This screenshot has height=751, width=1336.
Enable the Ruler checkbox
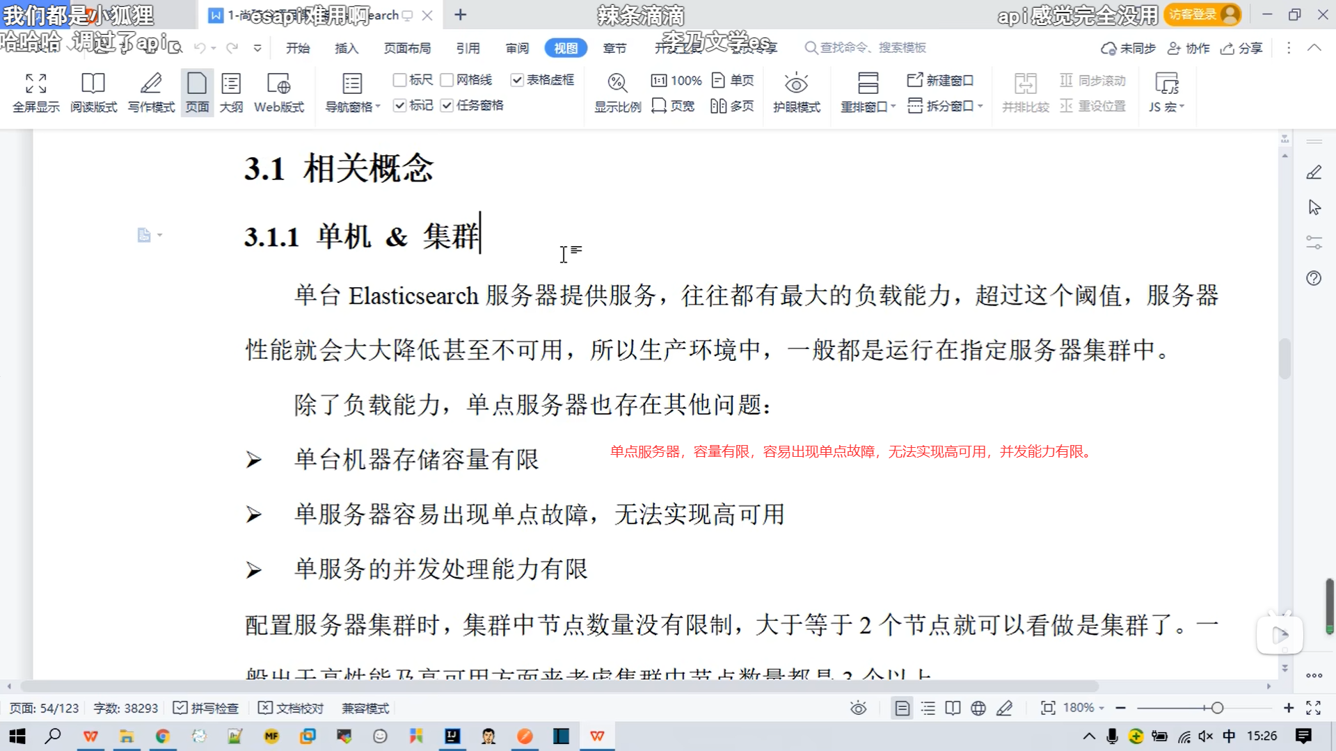point(400,80)
